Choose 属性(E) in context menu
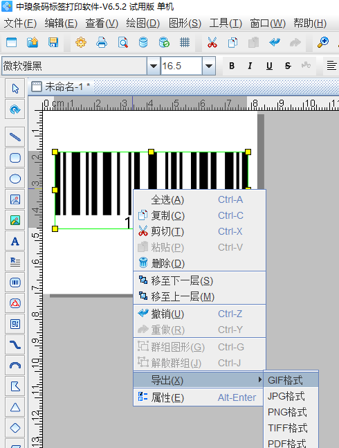The image size is (339, 448). pyautogui.click(x=198, y=397)
